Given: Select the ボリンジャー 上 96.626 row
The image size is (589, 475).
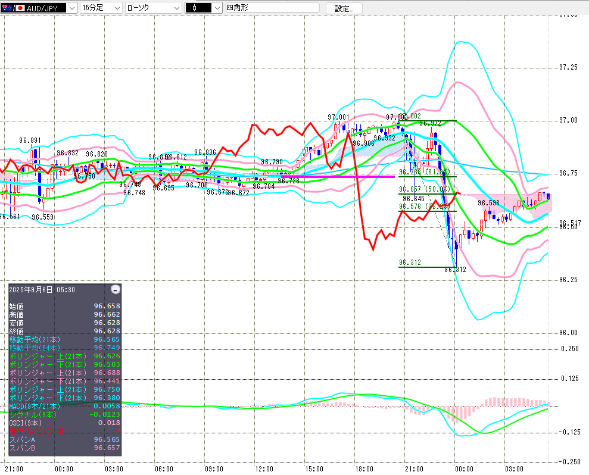Looking at the screenshot, I should (x=64, y=356).
